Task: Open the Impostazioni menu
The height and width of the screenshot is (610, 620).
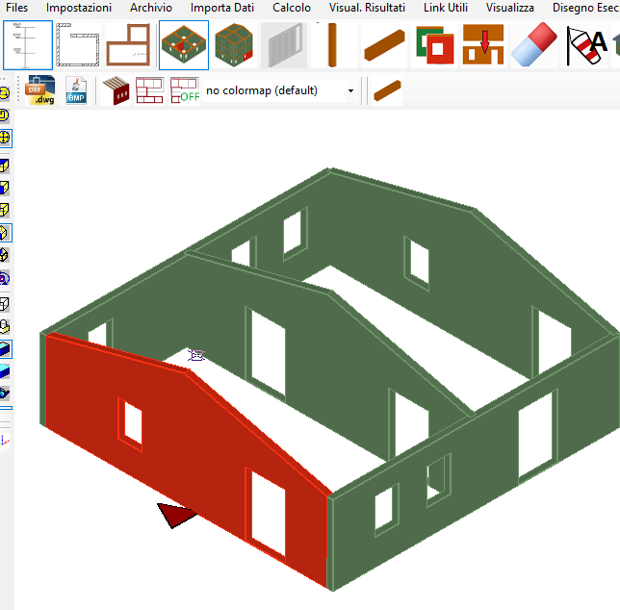Action: (x=79, y=8)
